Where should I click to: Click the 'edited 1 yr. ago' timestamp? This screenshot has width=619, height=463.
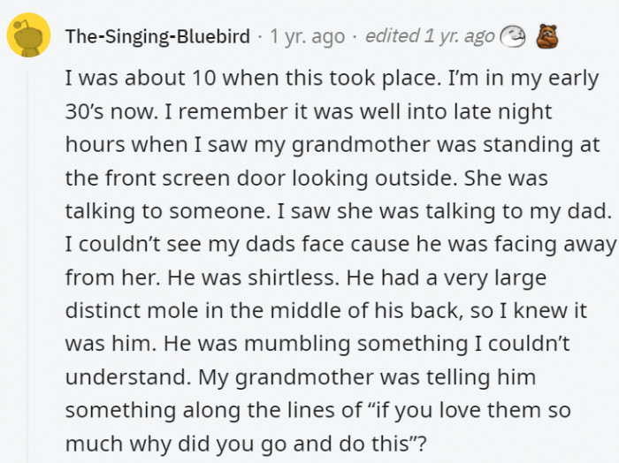[x=430, y=37]
